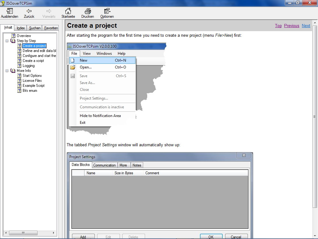Click the Overview help topic icon
Image resolution: width=318 pixels, height=239 pixels.
tap(13, 36)
